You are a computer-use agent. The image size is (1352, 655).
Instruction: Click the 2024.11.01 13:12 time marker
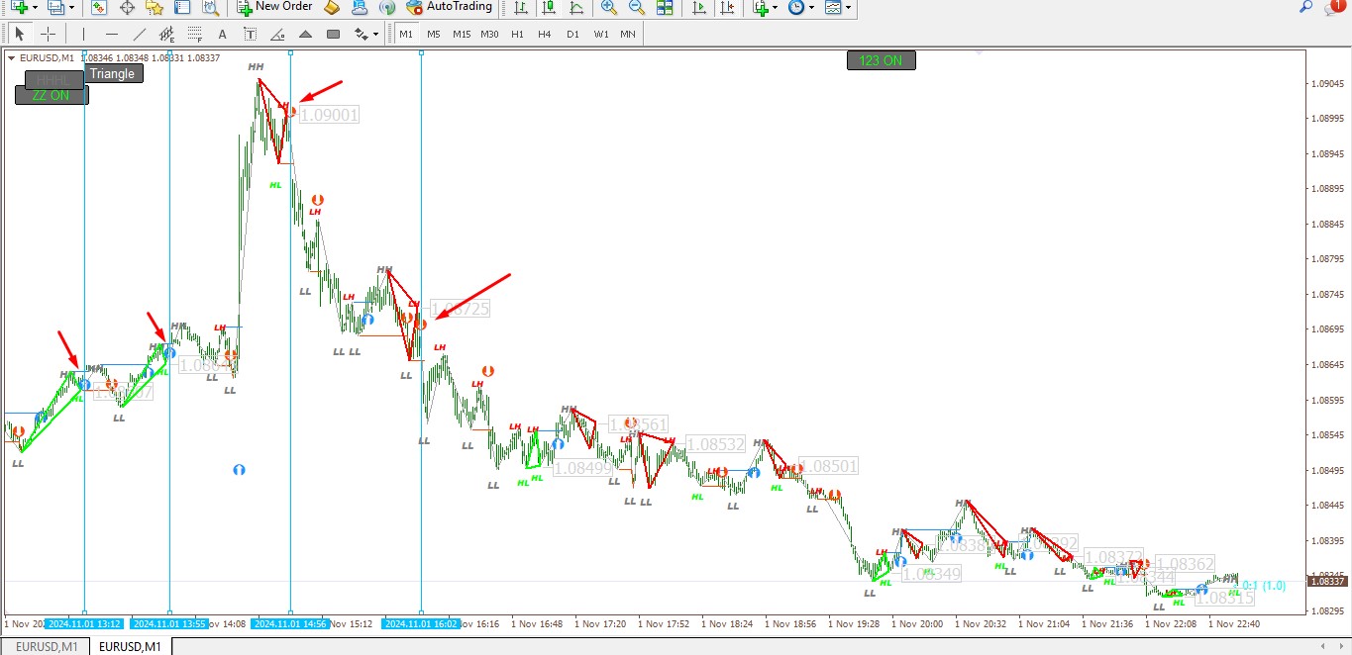point(85,624)
